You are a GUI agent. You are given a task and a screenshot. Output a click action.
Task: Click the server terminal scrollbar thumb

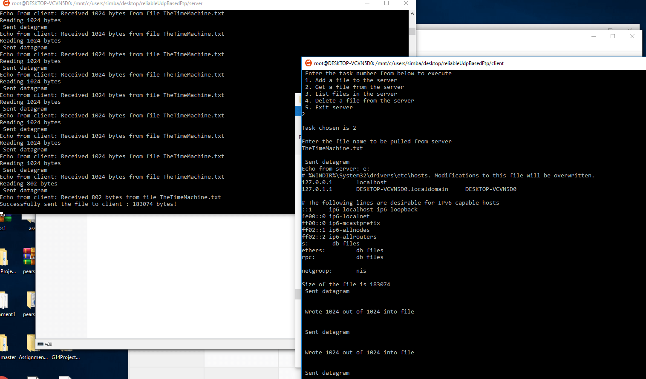pos(412,31)
